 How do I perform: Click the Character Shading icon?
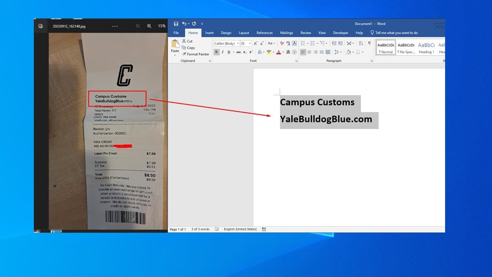[x=288, y=52]
